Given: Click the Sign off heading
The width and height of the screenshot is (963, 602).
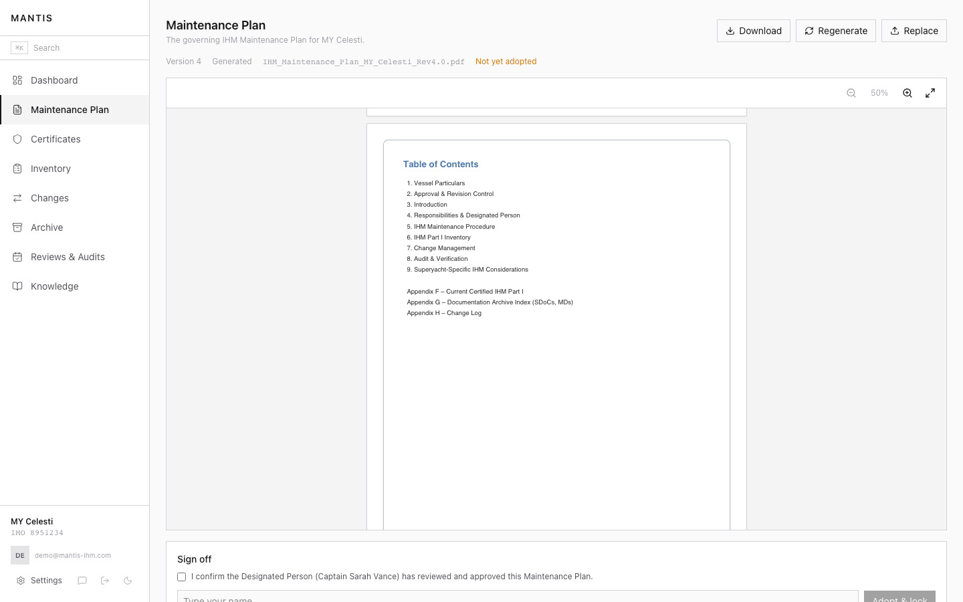Looking at the screenshot, I should click(x=195, y=559).
